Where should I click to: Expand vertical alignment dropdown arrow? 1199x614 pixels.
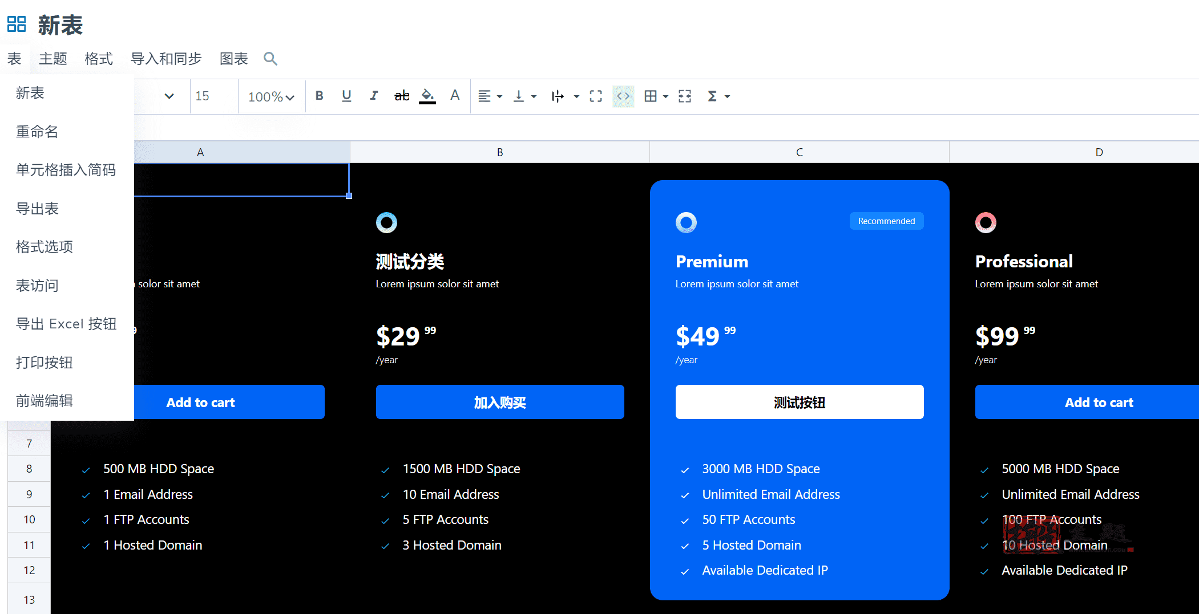[x=534, y=96]
